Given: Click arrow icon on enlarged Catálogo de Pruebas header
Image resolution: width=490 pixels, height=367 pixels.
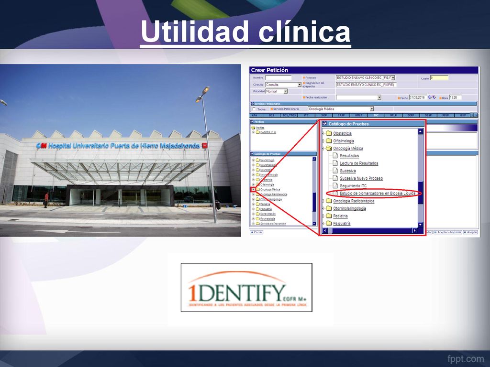Looking at the screenshot, I should click(324, 124).
